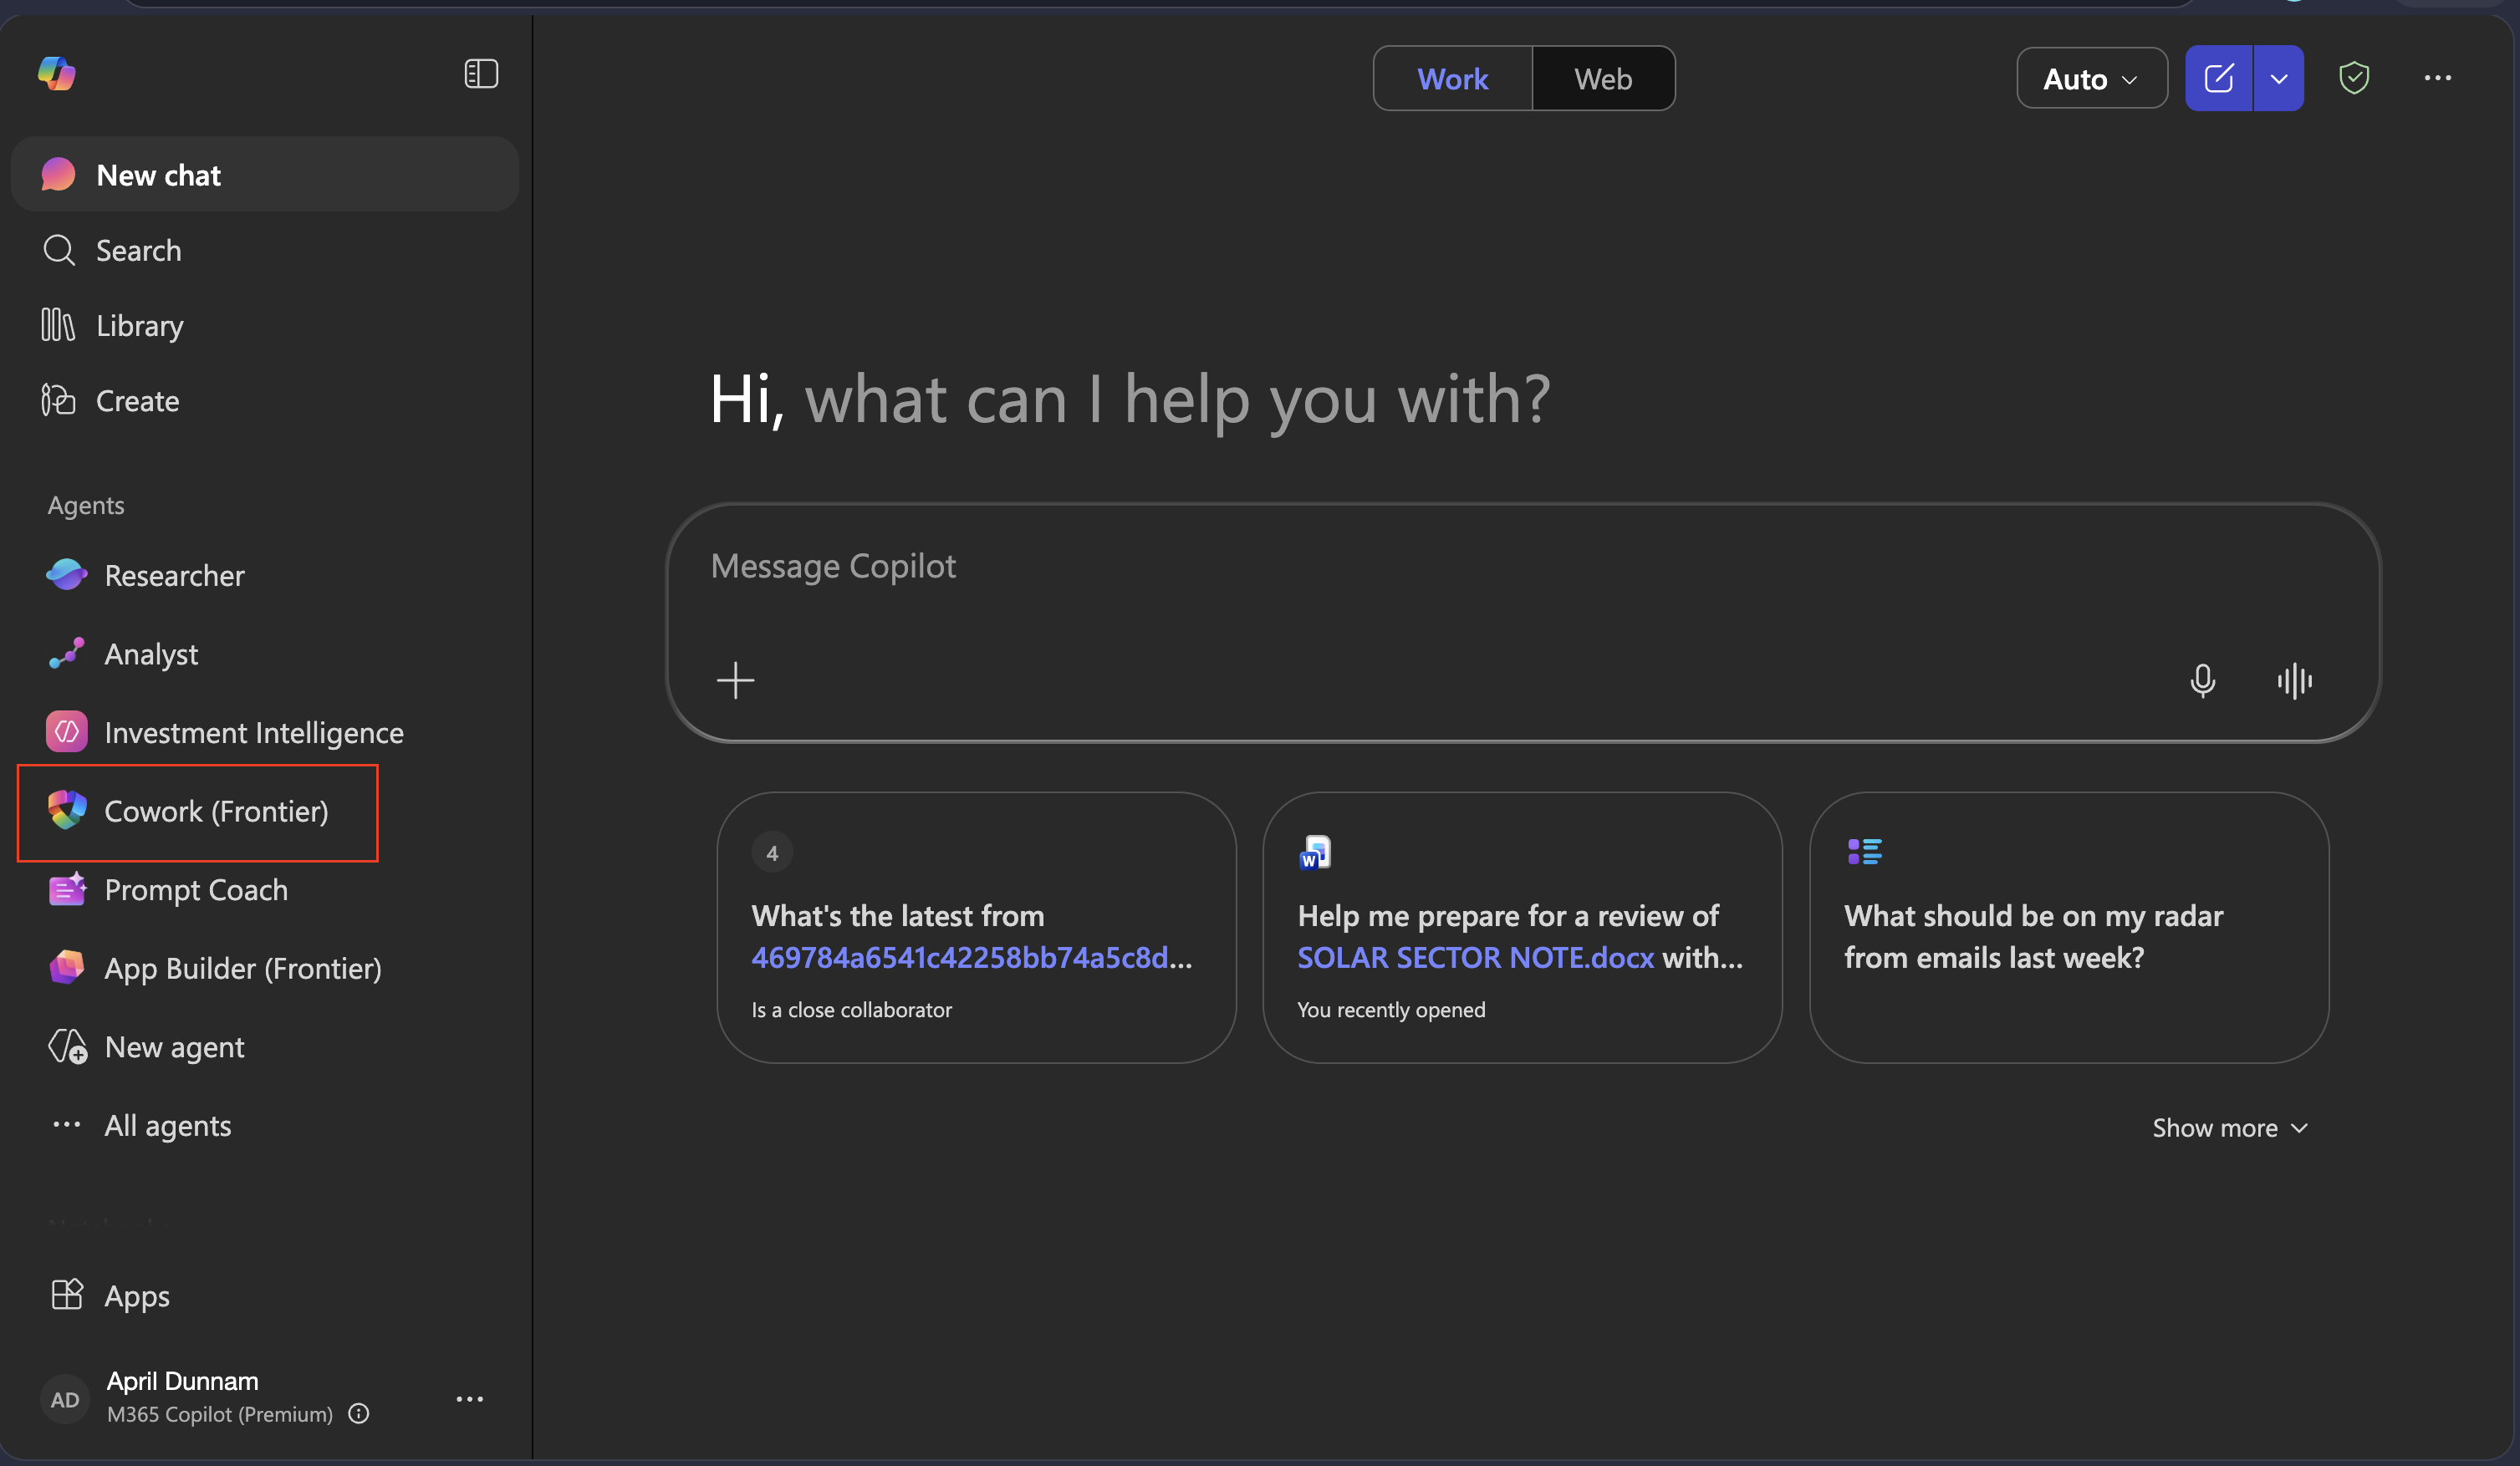The width and height of the screenshot is (2520, 1466).
Task: Click the plus attachment icon
Action: 735,680
